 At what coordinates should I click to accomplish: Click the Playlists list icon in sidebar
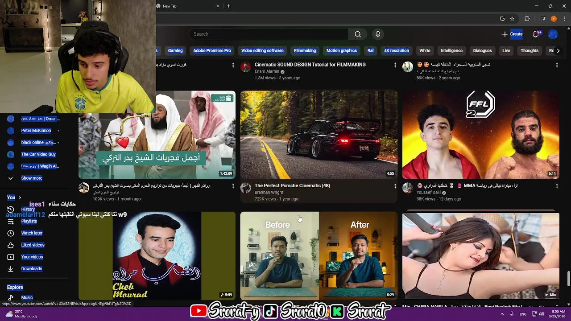tap(11, 221)
